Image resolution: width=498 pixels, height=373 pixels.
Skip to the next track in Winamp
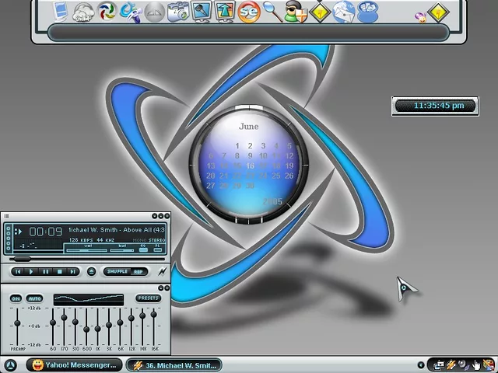(73, 271)
